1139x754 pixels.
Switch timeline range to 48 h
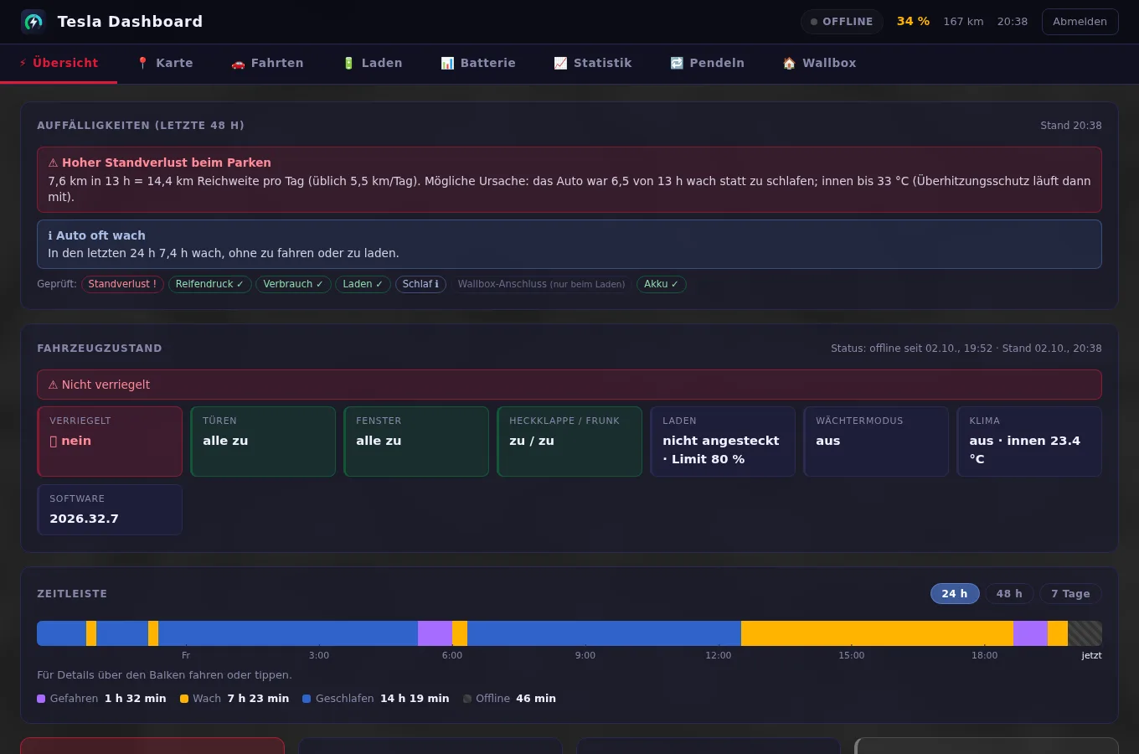pos(1009,593)
